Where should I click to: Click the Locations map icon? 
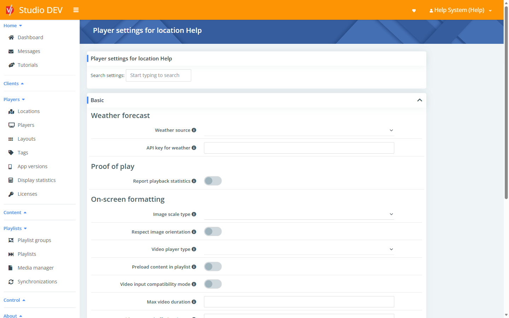click(11, 111)
